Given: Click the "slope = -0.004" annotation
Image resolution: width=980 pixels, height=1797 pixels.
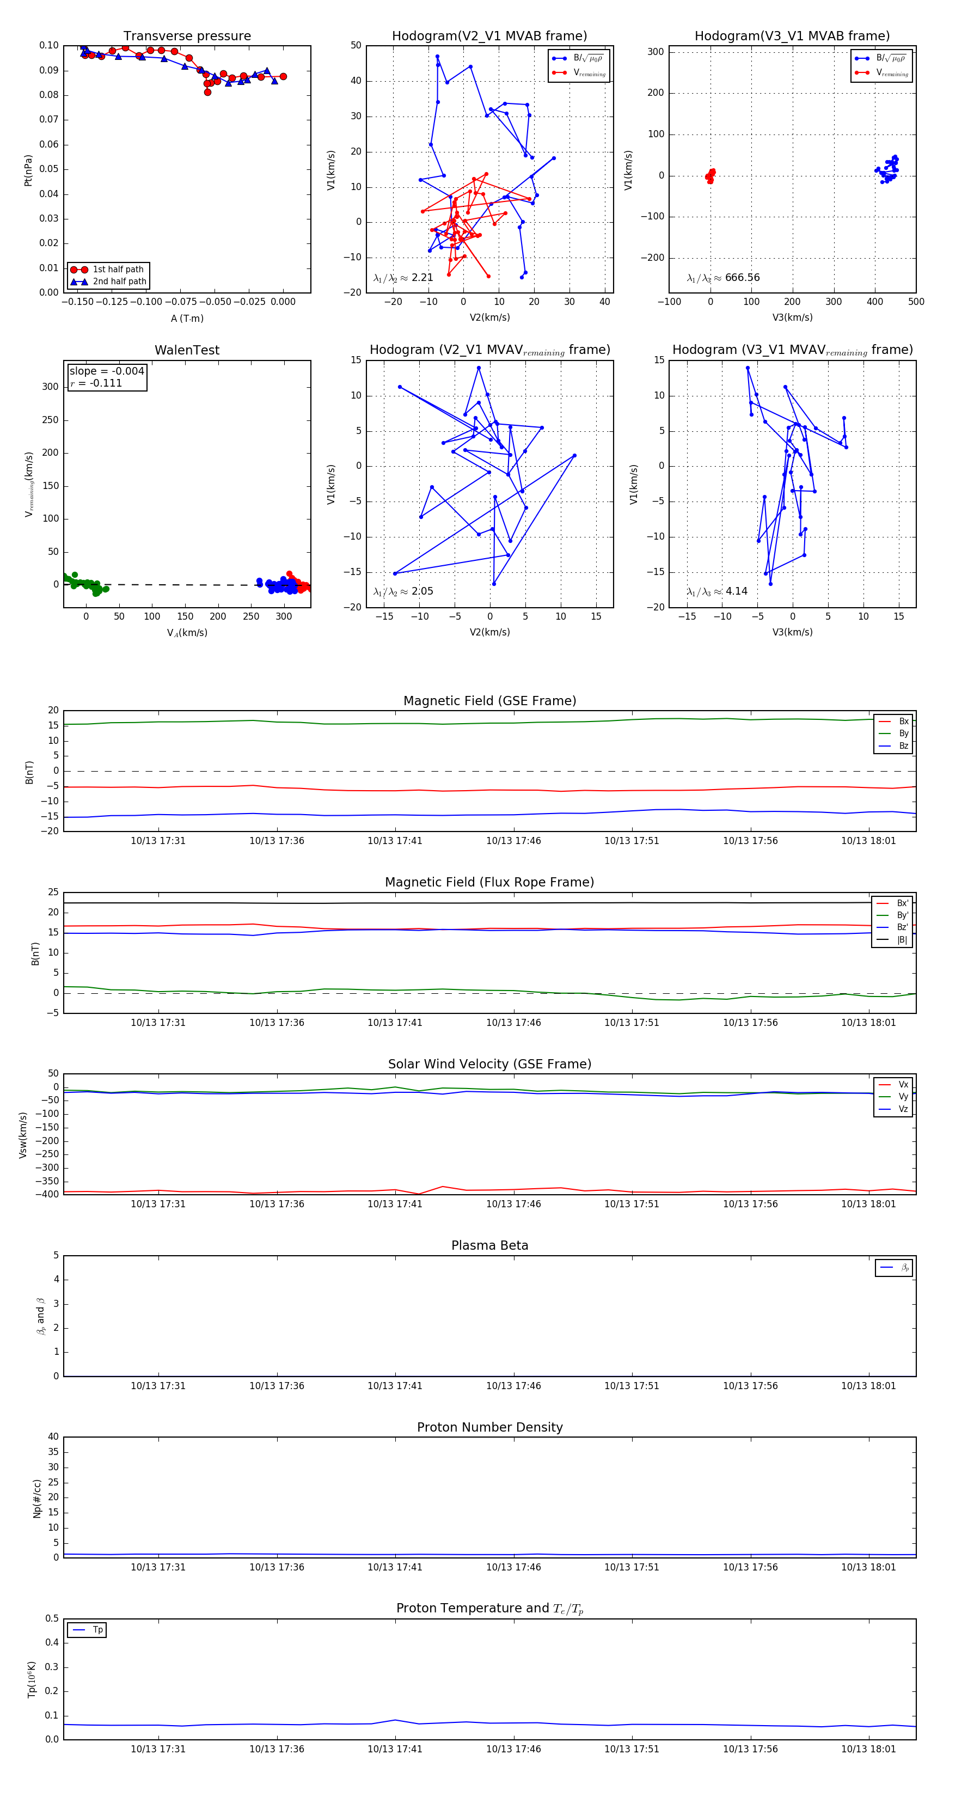Looking at the screenshot, I should [107, 371].
